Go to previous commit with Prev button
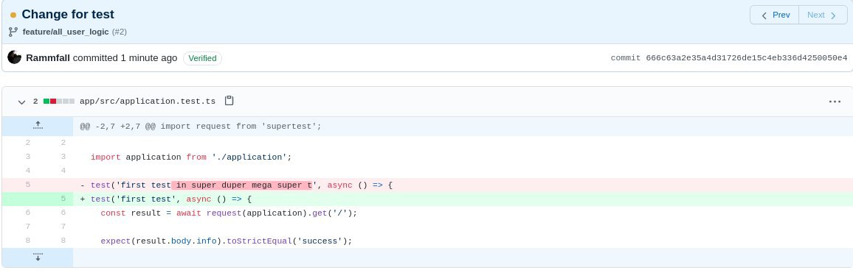Screen dimensions: 853x273 click(x=775, y=15)
